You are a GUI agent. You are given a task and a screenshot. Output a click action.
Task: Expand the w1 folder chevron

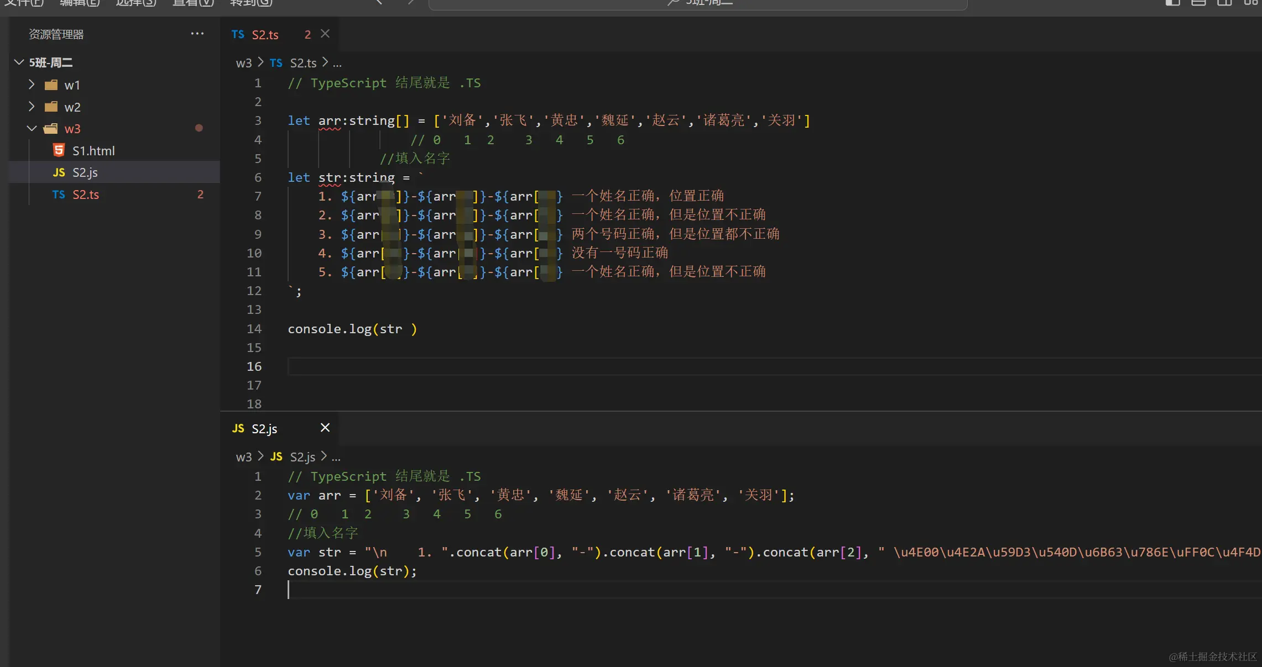[x=32, y=85]
